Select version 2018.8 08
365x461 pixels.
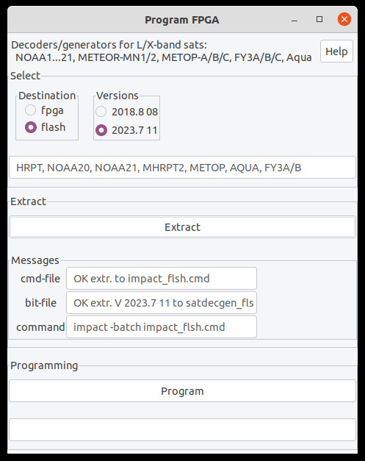pyautogui.click(x=101, y=112)
